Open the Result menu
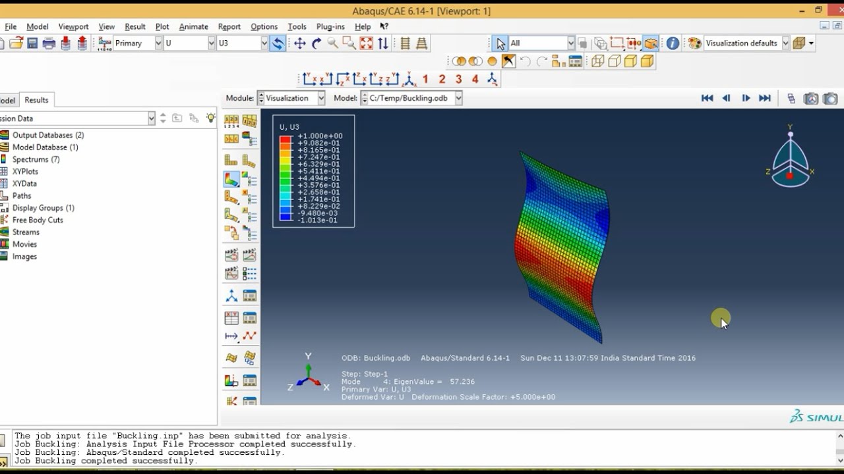844x474 pixels. click(135, 26)
